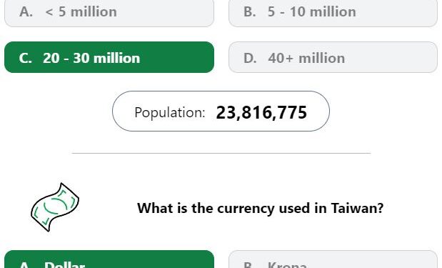The width and height of the screenshot is (442, 268).
Task: Click the "A." letter on < 5 million option
Action: pyautogui.click(x=26, y=12)
